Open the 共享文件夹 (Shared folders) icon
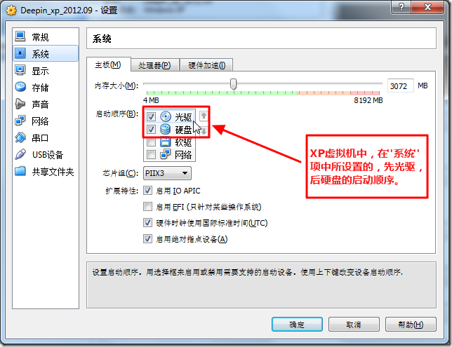452x347 pixels. [20, 171]
